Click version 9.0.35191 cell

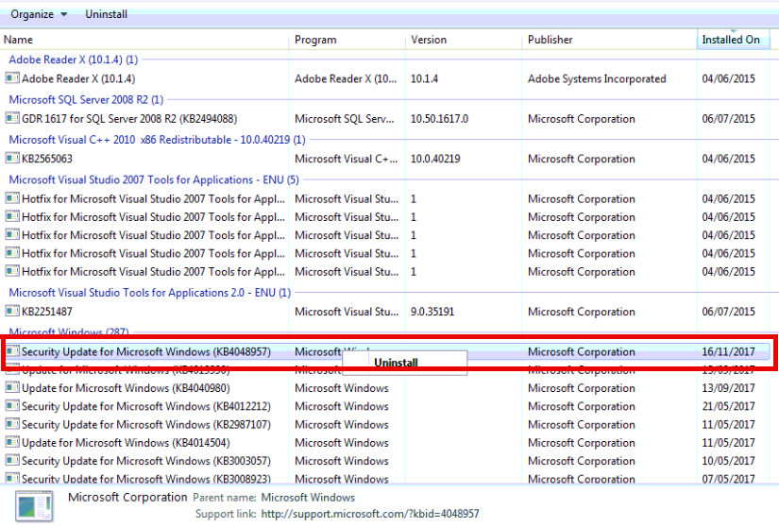[x=432, y=312]
